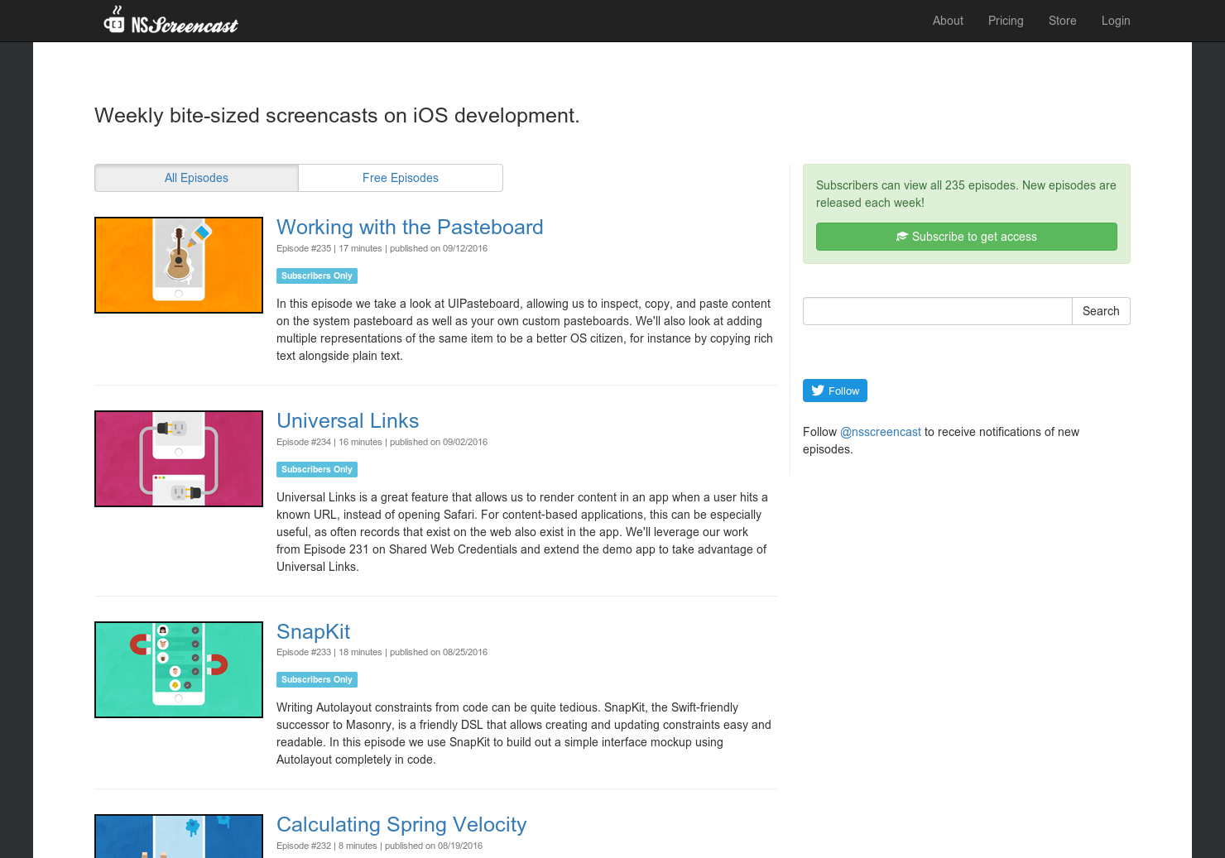
Task: Open the Working with the Pasteboard thumbnail
Action: coord(178,265)
